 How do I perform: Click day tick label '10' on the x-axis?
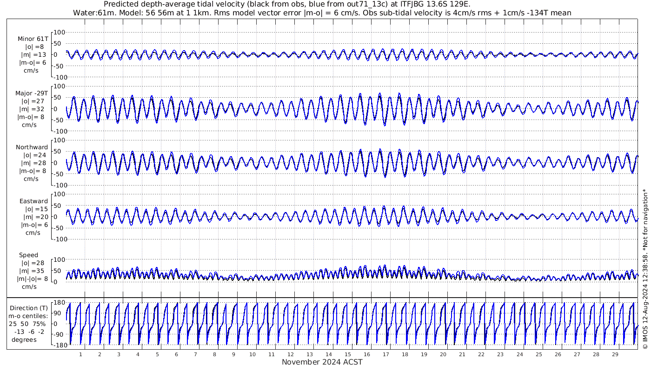point(252,354)
